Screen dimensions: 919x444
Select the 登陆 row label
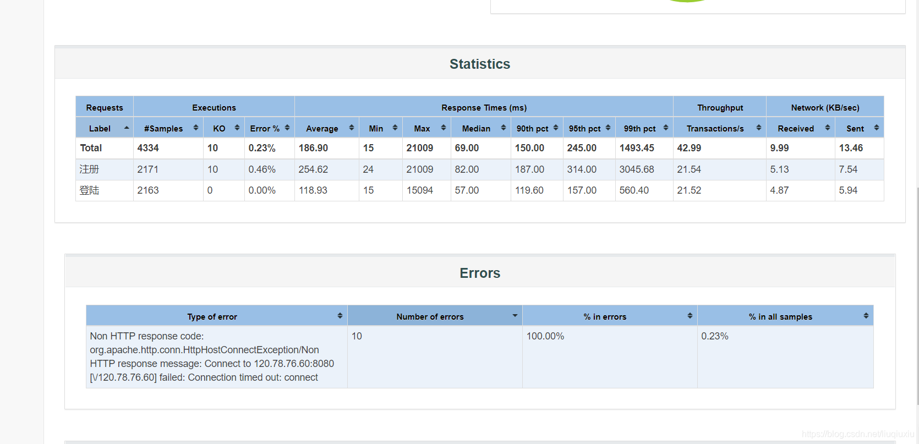click(89, 190)
